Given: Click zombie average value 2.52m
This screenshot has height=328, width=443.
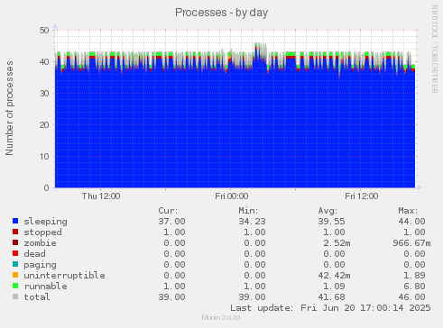Looking at the screenshot, I should pyautogui.click(x=337, y=243).
